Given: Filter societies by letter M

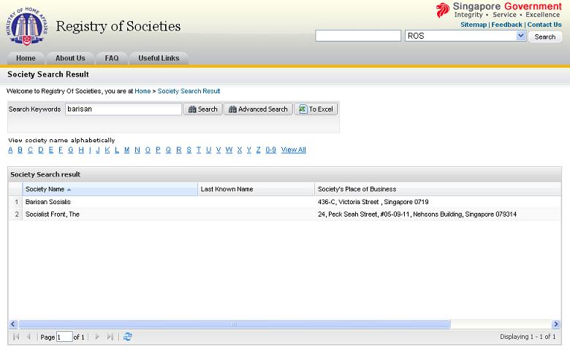Looking at the screenshot, I should coord(126,149).
